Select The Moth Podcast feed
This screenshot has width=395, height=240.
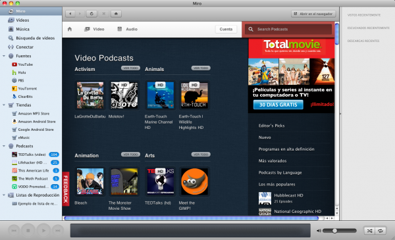click(31, 179)
